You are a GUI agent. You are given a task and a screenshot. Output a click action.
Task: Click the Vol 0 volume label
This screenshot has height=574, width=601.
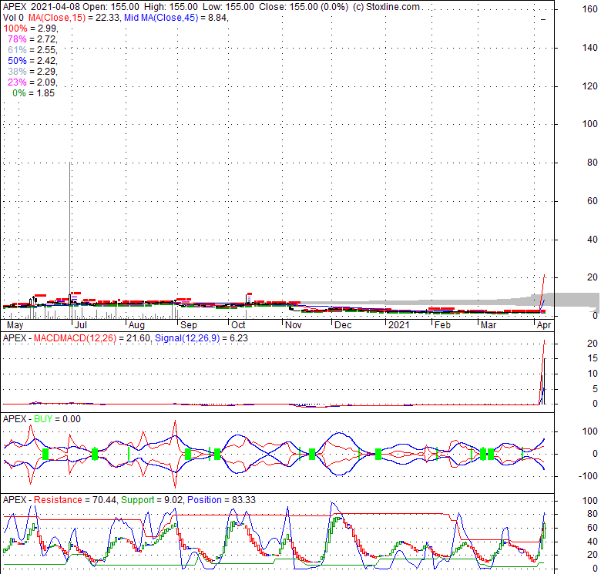pos(13,18)
